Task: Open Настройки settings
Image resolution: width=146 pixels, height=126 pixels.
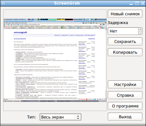Action: tap(125, 84)
